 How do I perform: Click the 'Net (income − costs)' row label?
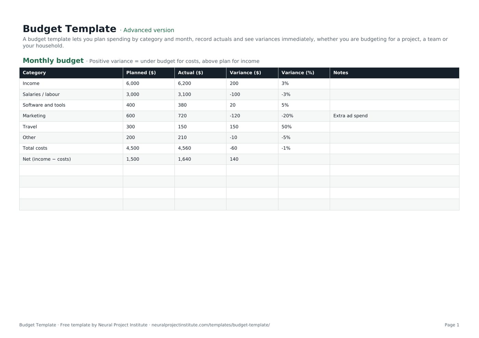pyautogui.click(x=47, y=159)
